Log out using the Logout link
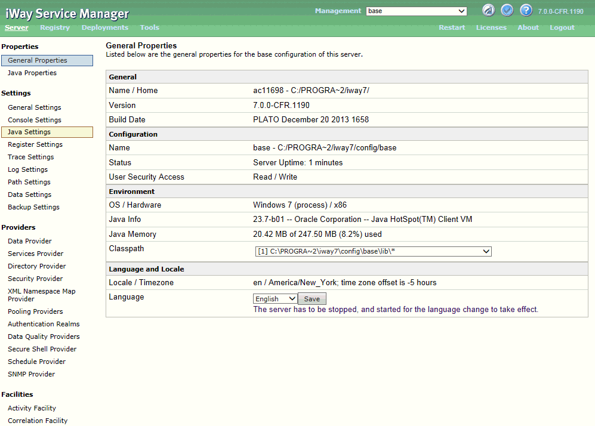This screenshot has width=595, height=426. click(x=562, y=27)
